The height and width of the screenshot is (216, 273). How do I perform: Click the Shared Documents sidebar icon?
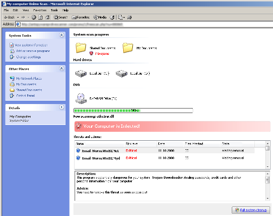(12, 90)
